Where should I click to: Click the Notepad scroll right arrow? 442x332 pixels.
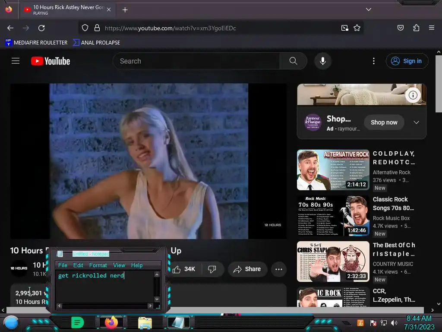(150, 306)
